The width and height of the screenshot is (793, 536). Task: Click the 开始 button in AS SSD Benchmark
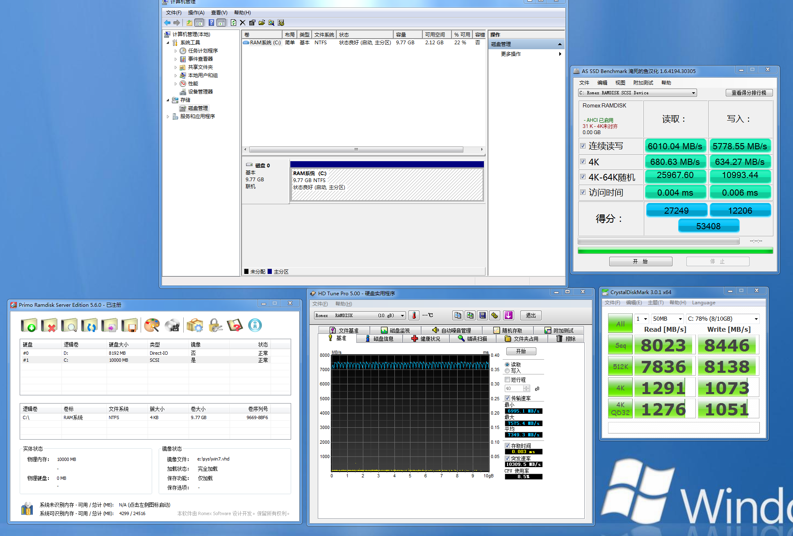(640, 261)
